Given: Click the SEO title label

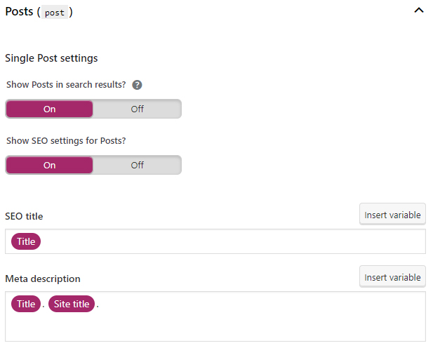Looking at the screenshot, I should click(24, 216).
